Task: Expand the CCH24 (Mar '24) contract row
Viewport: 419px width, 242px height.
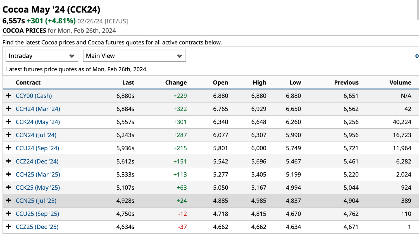Action: tap(8, 109)
